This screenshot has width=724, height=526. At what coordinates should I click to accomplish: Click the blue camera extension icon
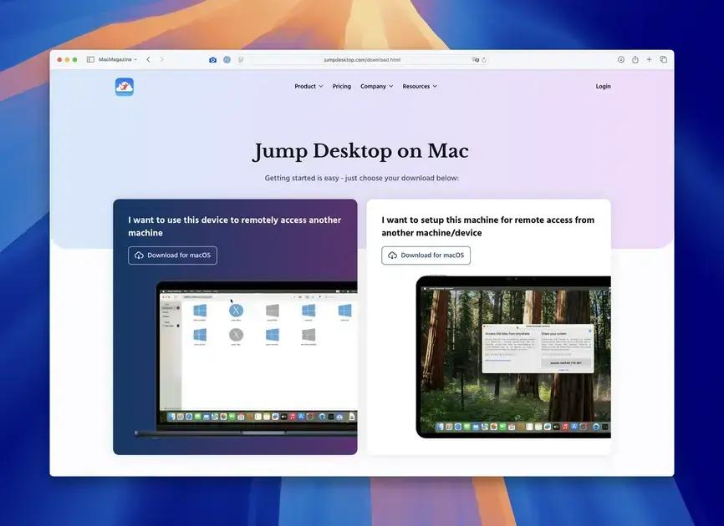(x=213, y=60)
